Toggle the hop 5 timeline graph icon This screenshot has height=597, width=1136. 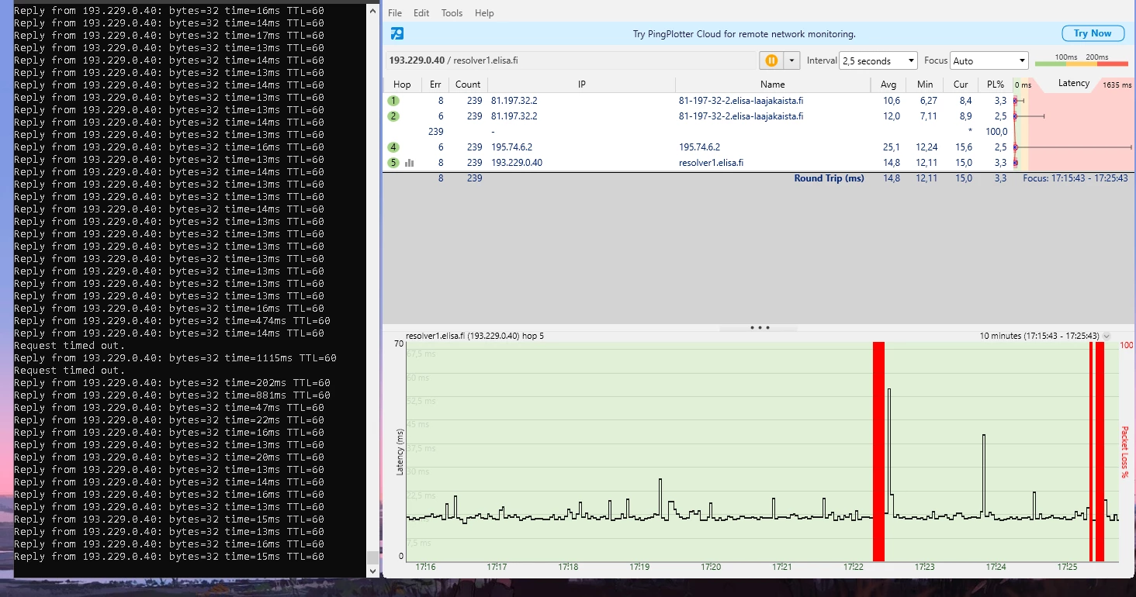coord(410,163)
